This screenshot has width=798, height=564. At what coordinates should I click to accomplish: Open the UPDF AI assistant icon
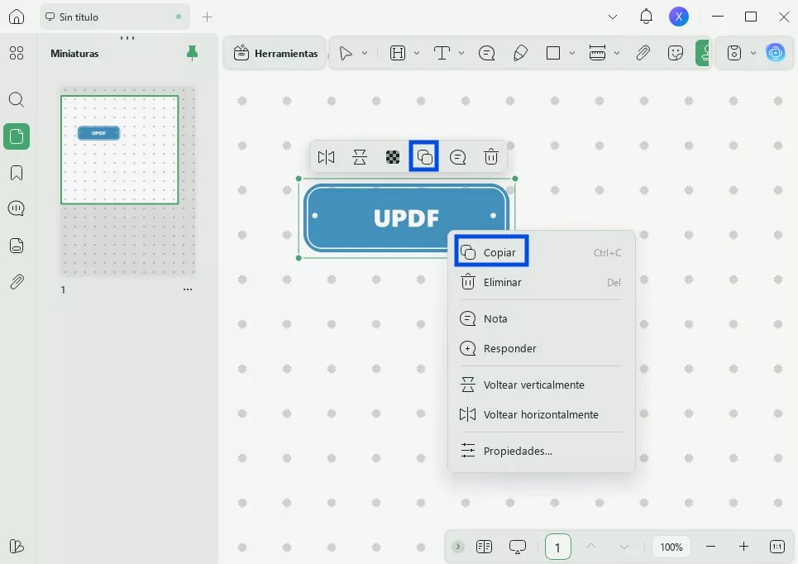point(775,53)
